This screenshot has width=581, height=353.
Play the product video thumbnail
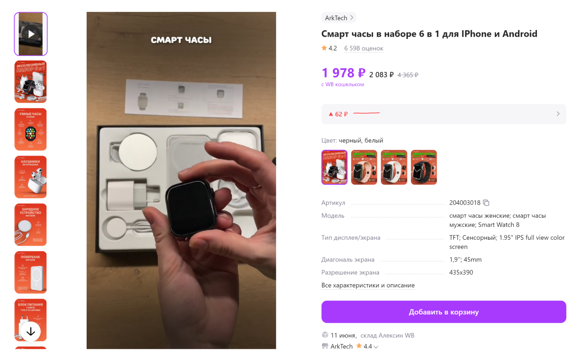[31, 34]
